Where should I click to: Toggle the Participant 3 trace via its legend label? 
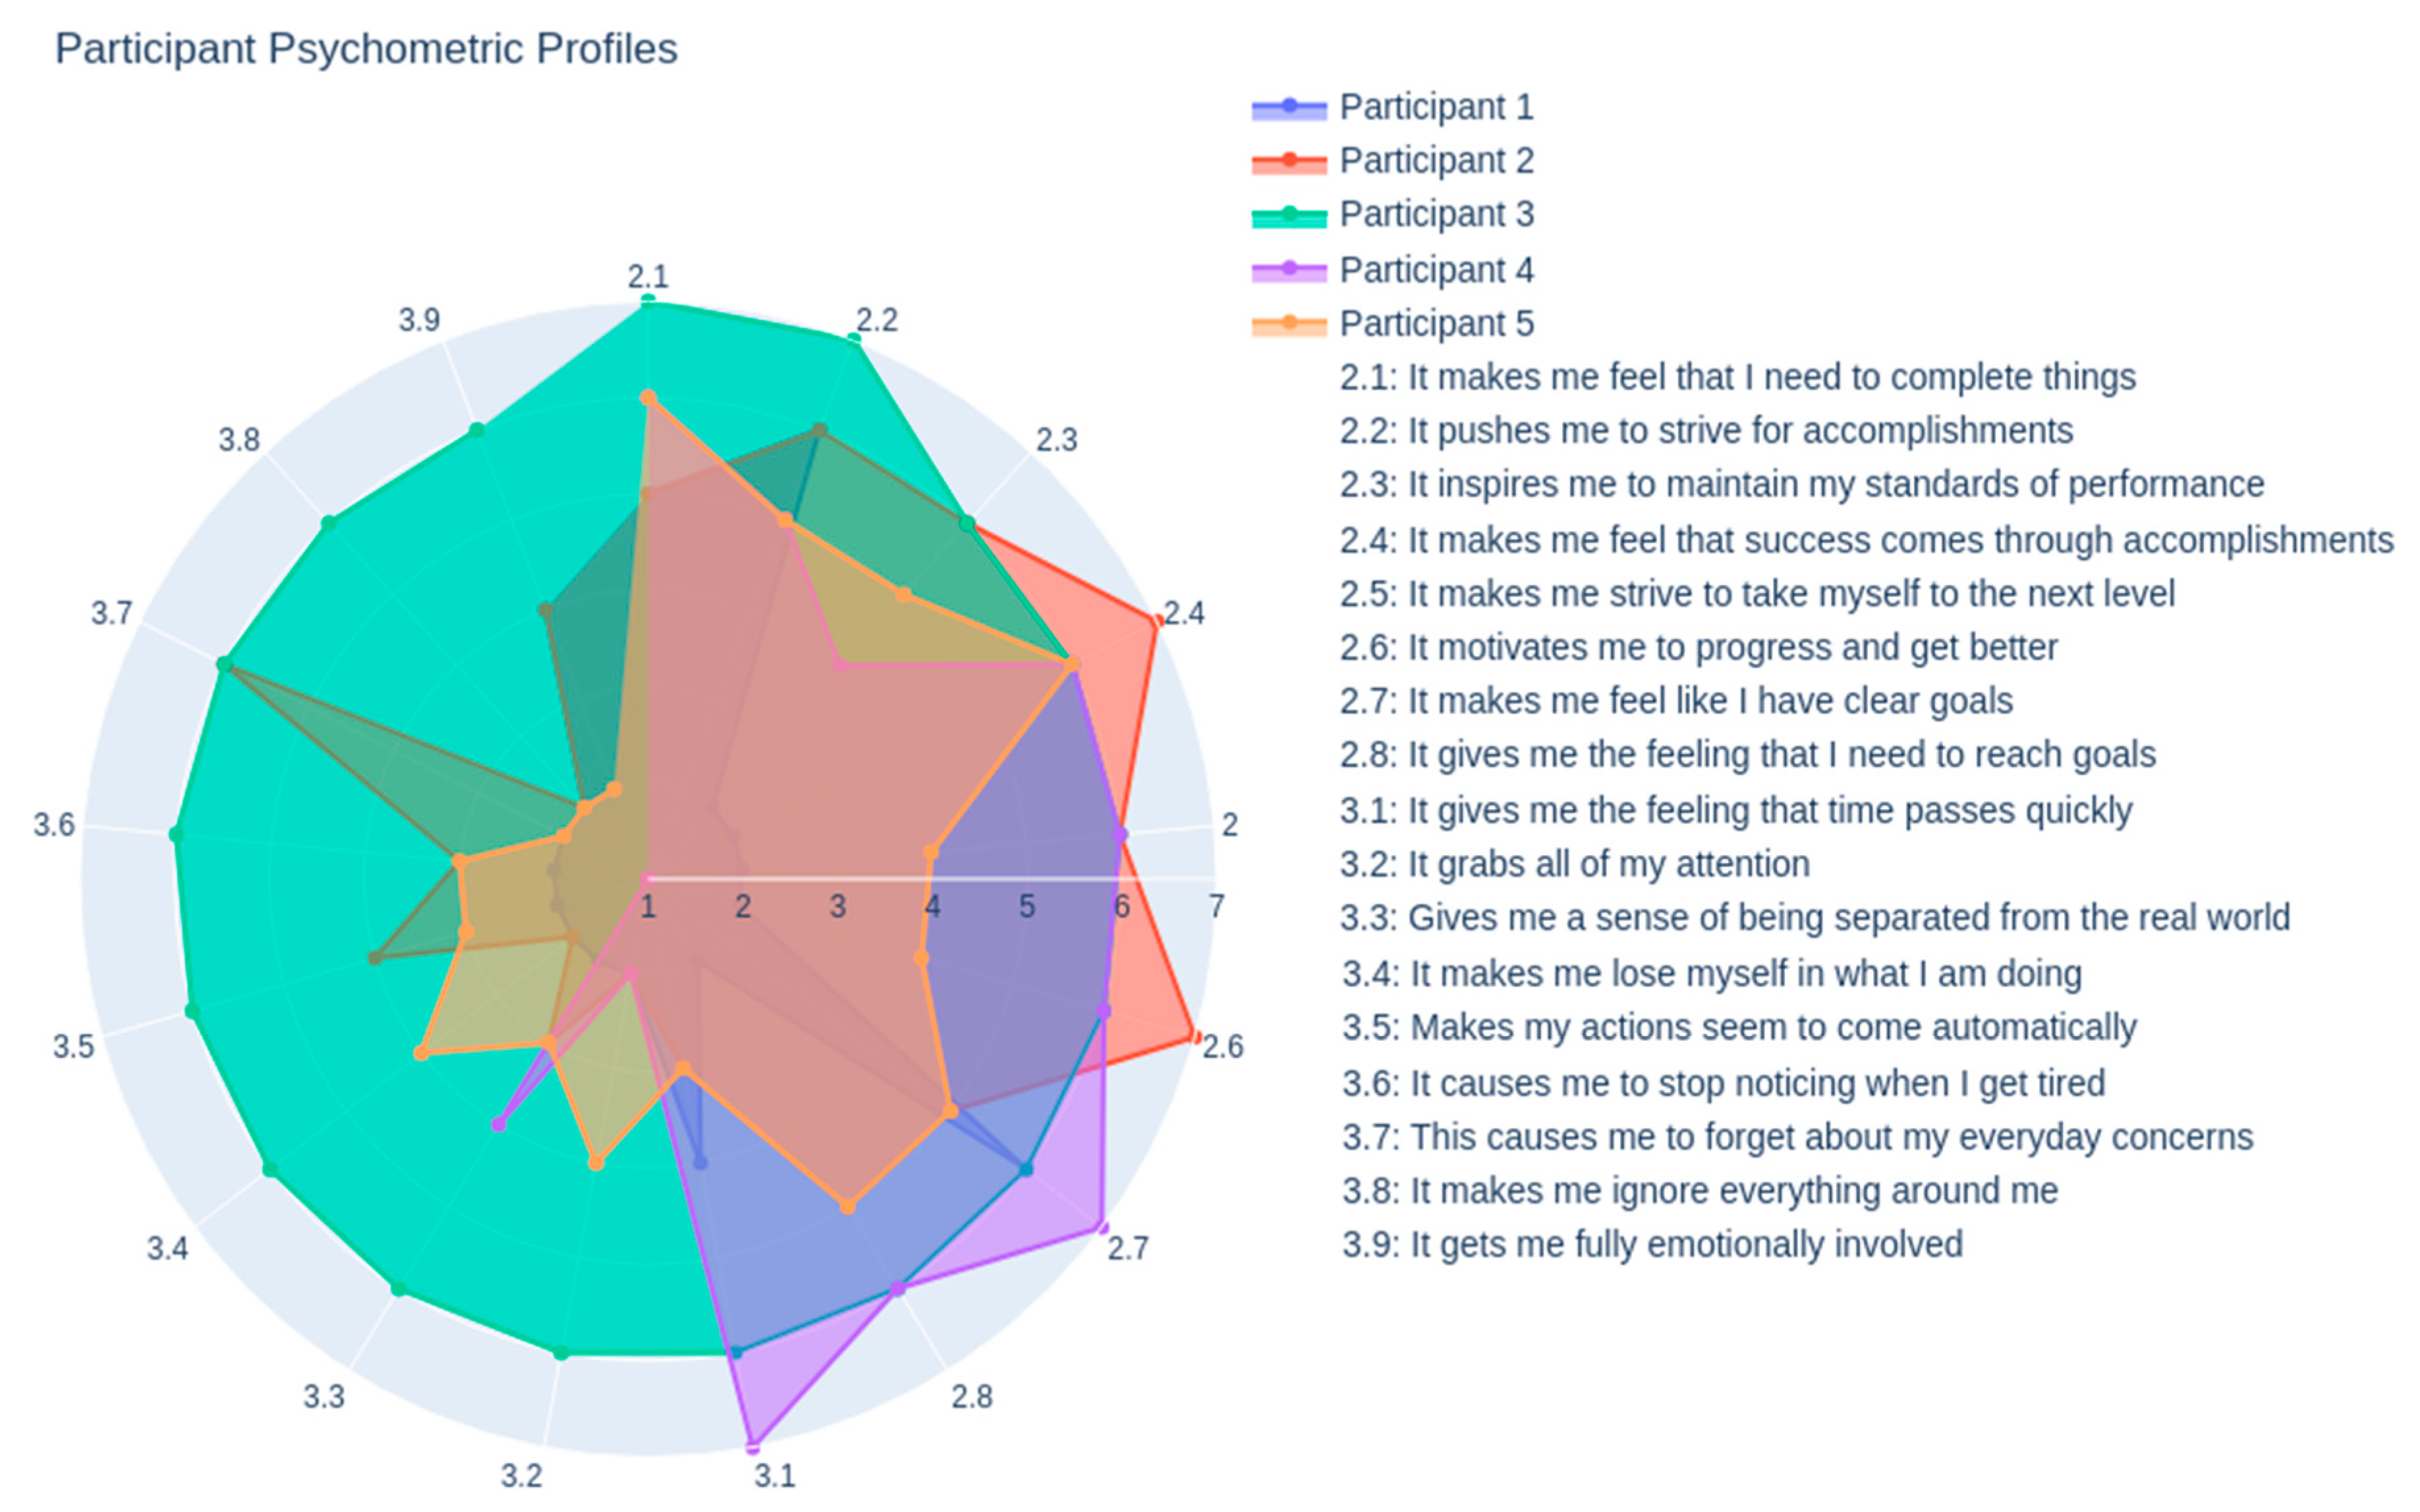pyautogui.click(x=1436, y=215)
